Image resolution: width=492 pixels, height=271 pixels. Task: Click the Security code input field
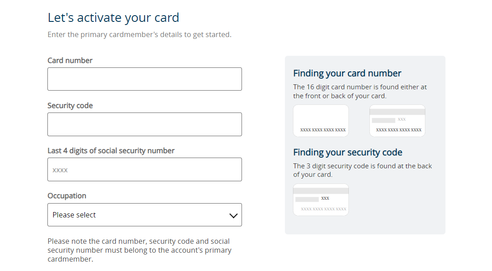(x=144, y=124)
